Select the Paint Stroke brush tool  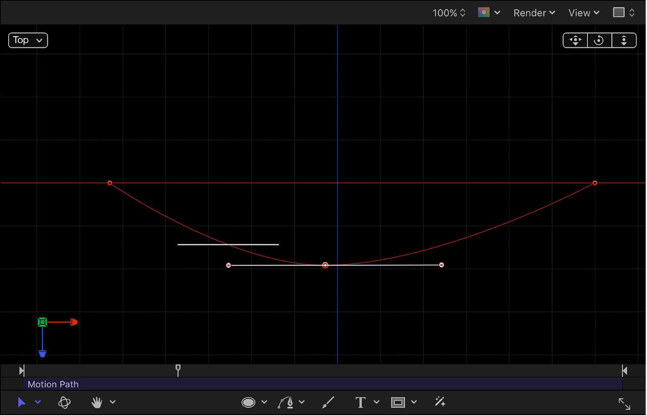point(328,402)
